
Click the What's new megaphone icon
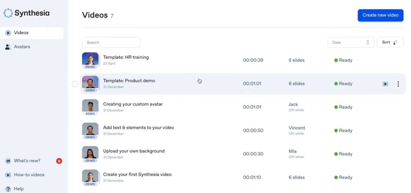pyautogui.click(x=8, y=161)
